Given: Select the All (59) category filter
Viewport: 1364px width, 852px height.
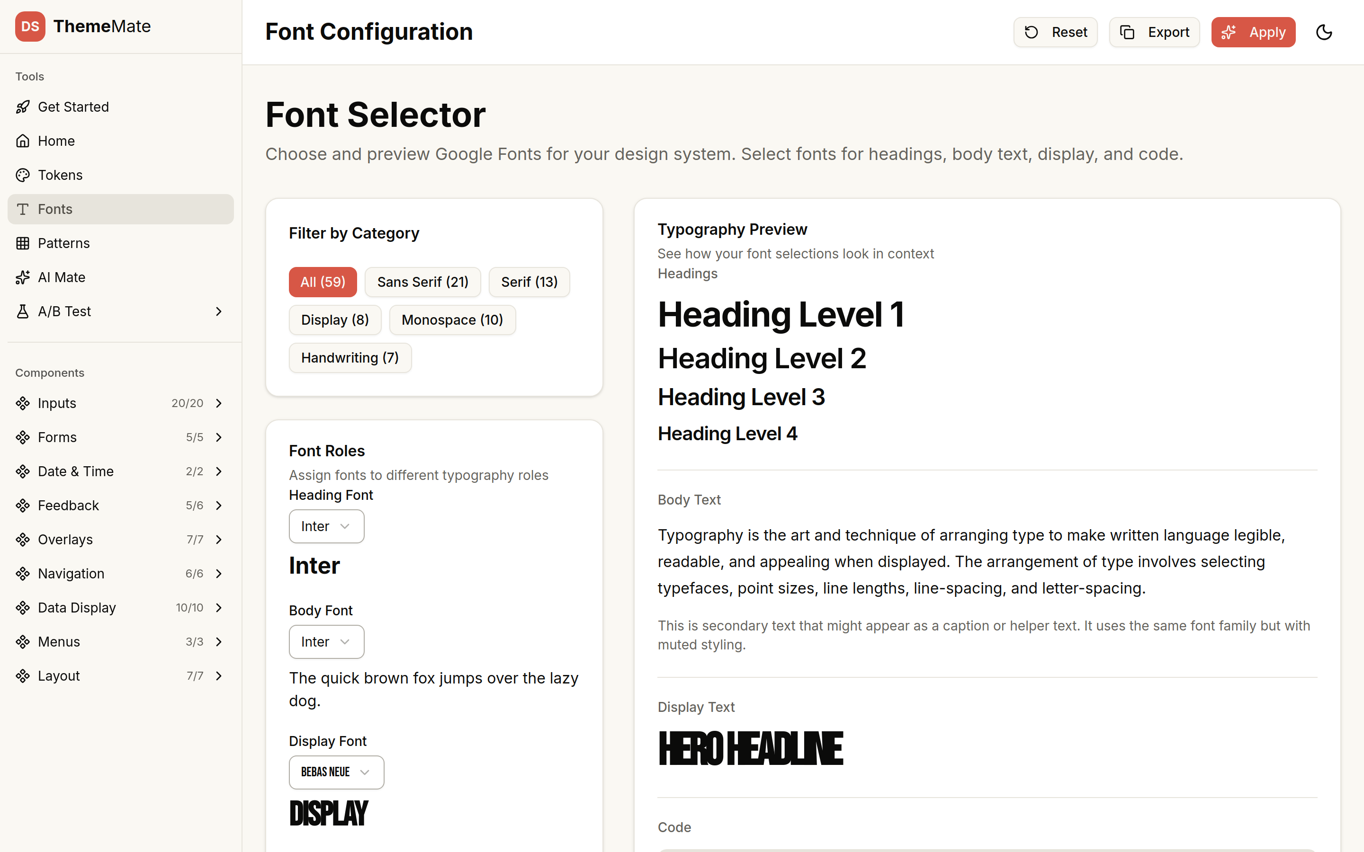Looking at the screenshot, I should click(x=323, y=282).
